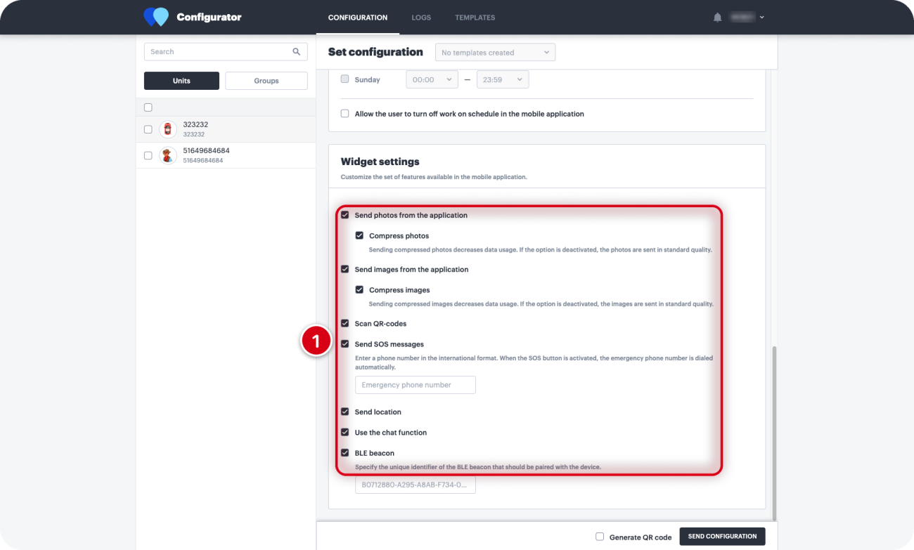Click the configuration panel vertical scrollbar

[773, 432]
